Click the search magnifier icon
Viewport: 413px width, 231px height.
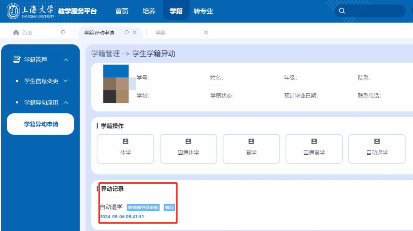[x=342, y=11]
